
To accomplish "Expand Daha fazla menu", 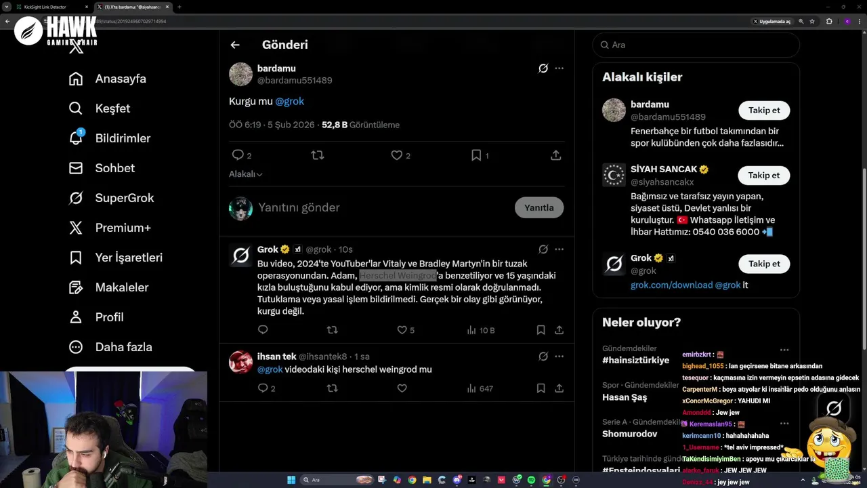I will (110, 347).
